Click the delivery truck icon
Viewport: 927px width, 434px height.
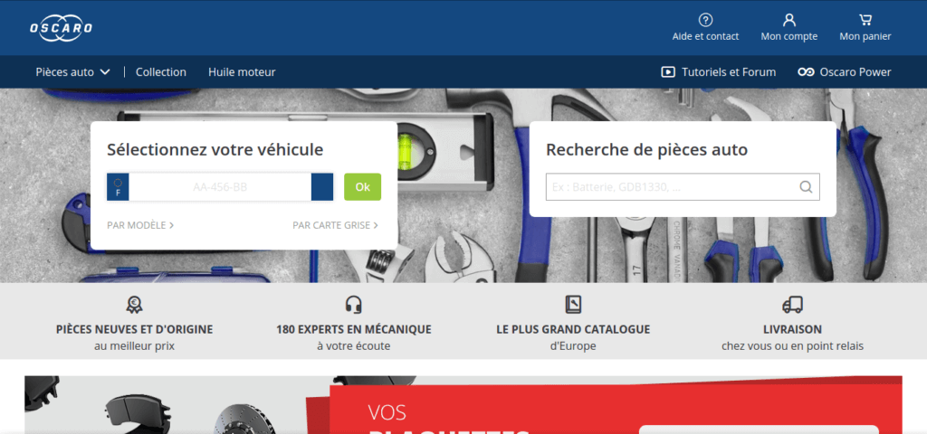[x=792, y=305]
